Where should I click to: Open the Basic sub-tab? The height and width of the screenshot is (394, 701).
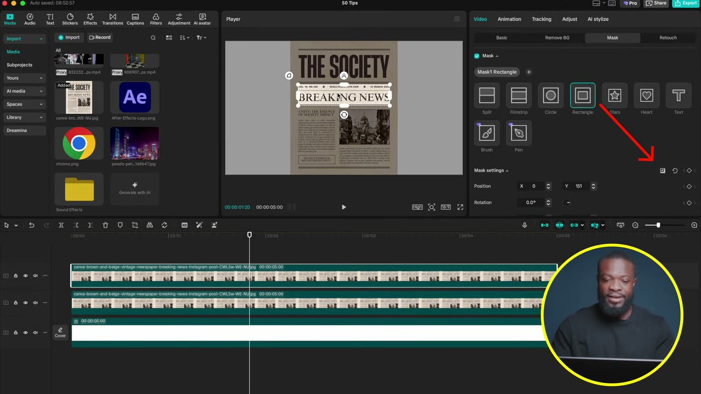pos(502,38)
